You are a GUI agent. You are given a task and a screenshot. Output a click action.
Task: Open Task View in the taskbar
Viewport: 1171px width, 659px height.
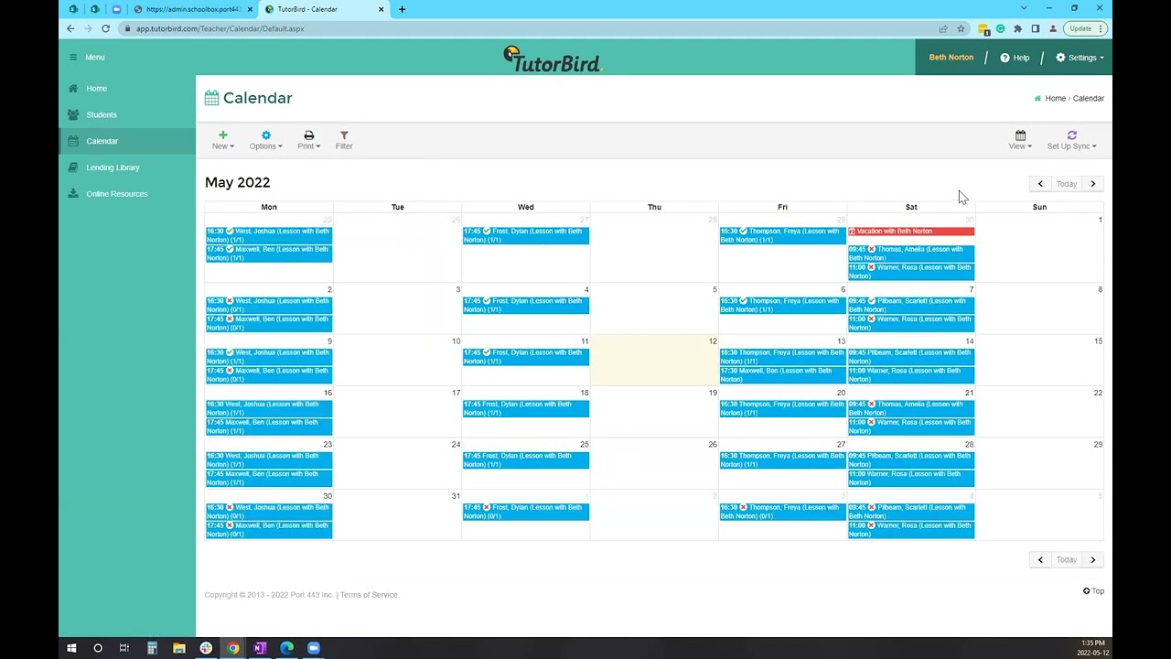tap(124, 648)
